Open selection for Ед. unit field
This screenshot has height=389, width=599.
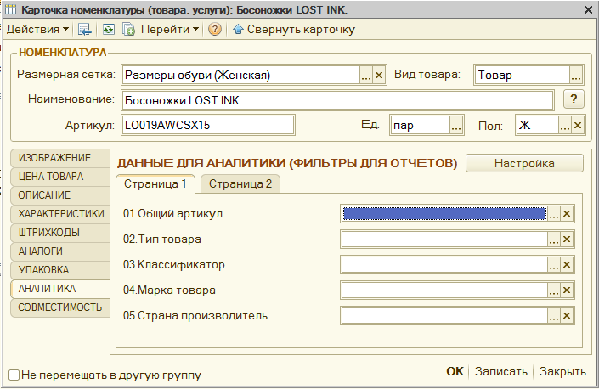tap(455, 125)
